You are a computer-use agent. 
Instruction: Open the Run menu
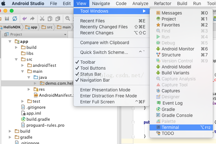pos(197,3)
